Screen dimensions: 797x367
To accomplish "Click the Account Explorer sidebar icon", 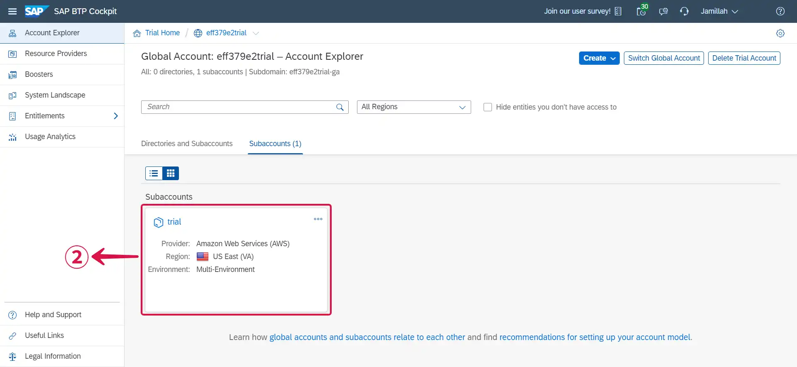I will (12, 33).
